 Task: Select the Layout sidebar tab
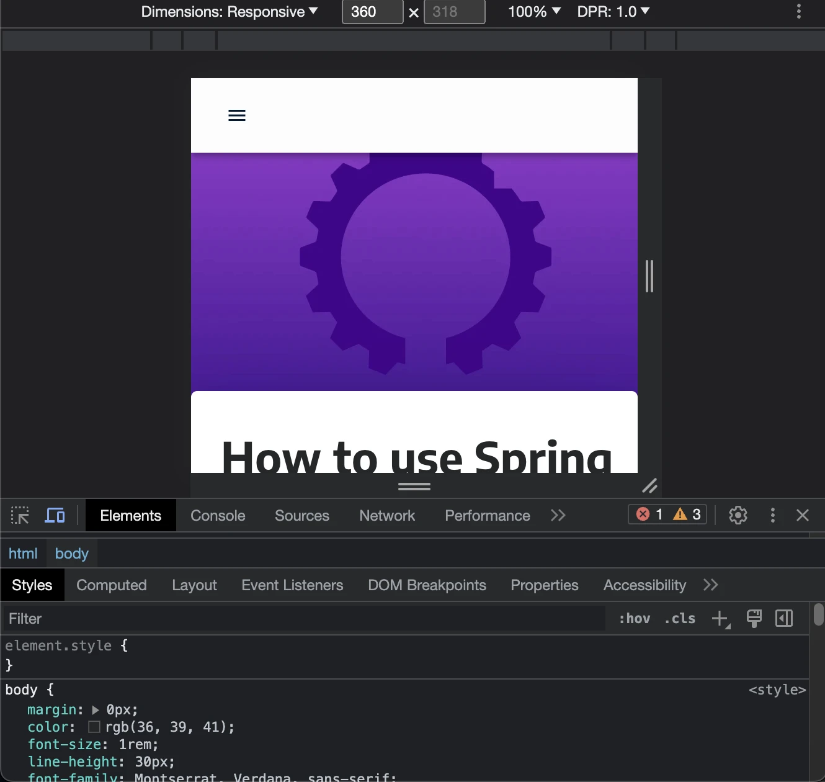(x=194, y=585)
